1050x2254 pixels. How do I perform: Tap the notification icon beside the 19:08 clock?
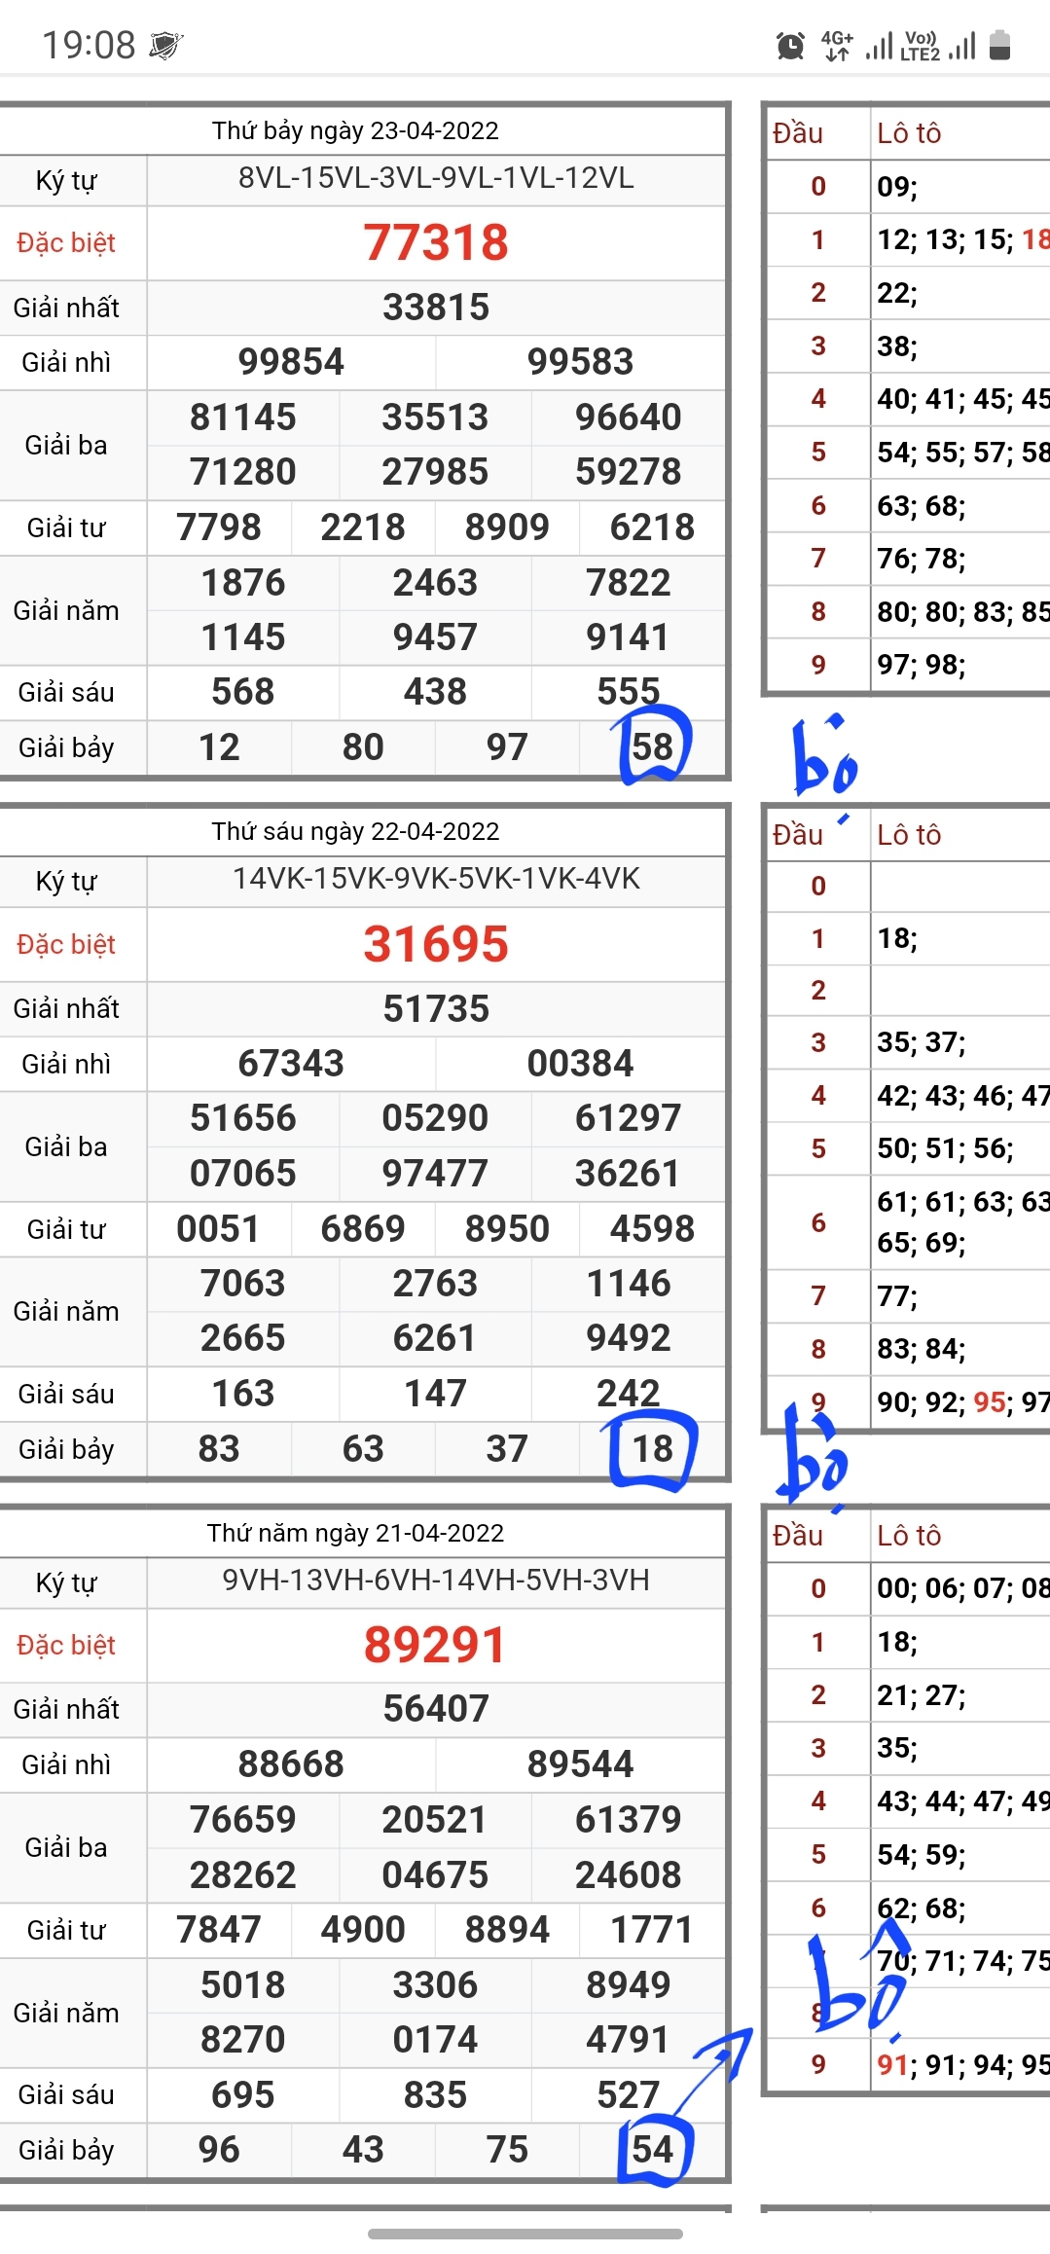click(166, 46)
